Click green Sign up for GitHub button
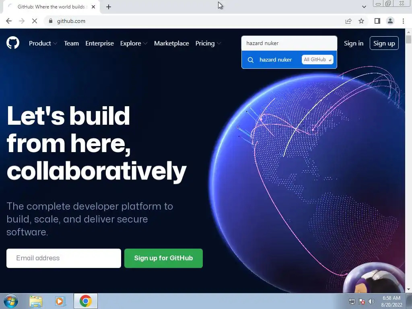 (163, 258)
